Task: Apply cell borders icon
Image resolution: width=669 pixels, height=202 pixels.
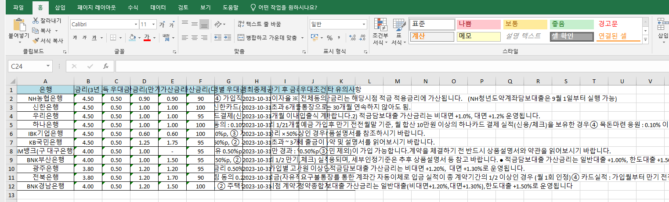Action: coord(112,38)
